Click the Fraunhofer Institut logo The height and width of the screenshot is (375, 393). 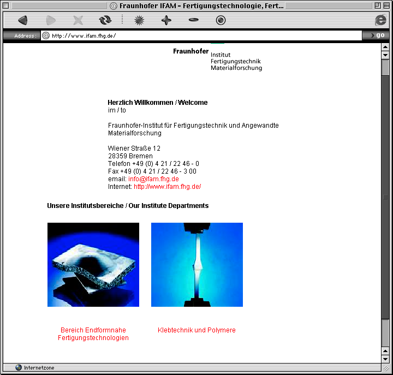coord(217,58)
